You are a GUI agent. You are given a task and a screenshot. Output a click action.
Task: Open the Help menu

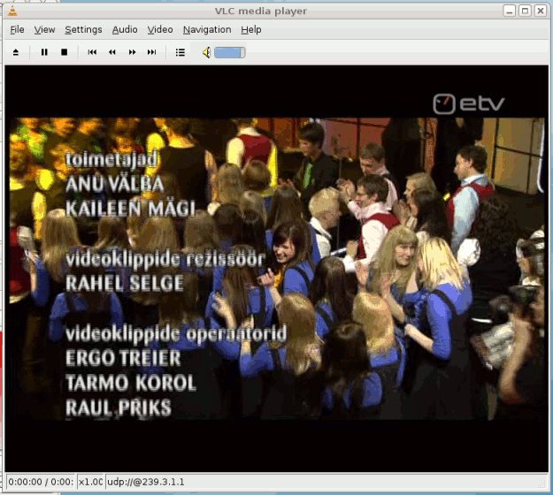pos(251,29)
